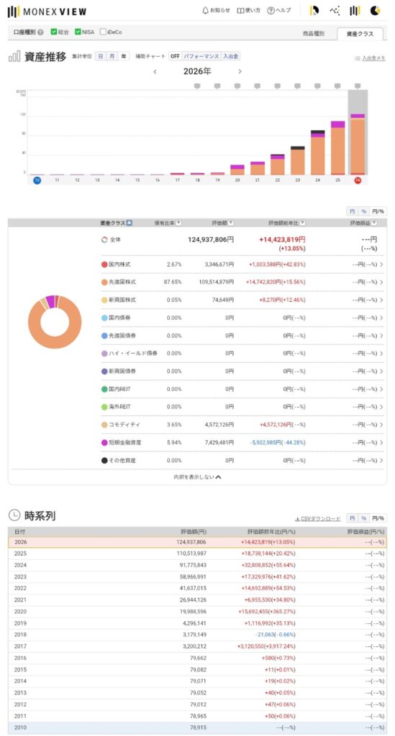Click the yellow half-circle icon in header
Screen dimensions: 395x736
pos(314,10)
